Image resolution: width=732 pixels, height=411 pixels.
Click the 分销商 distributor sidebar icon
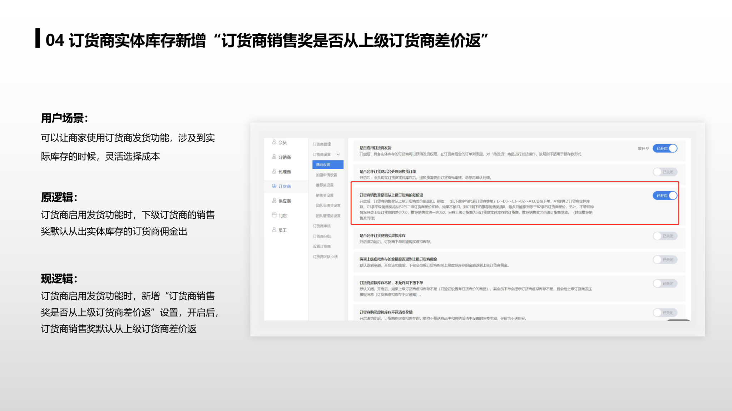274,157
